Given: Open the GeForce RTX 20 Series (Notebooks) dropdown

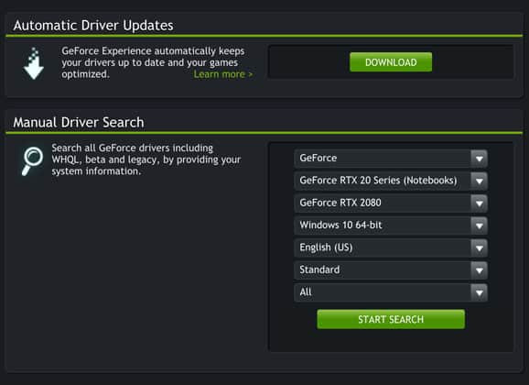Looking at the screenshot, I should click(391, 181).
